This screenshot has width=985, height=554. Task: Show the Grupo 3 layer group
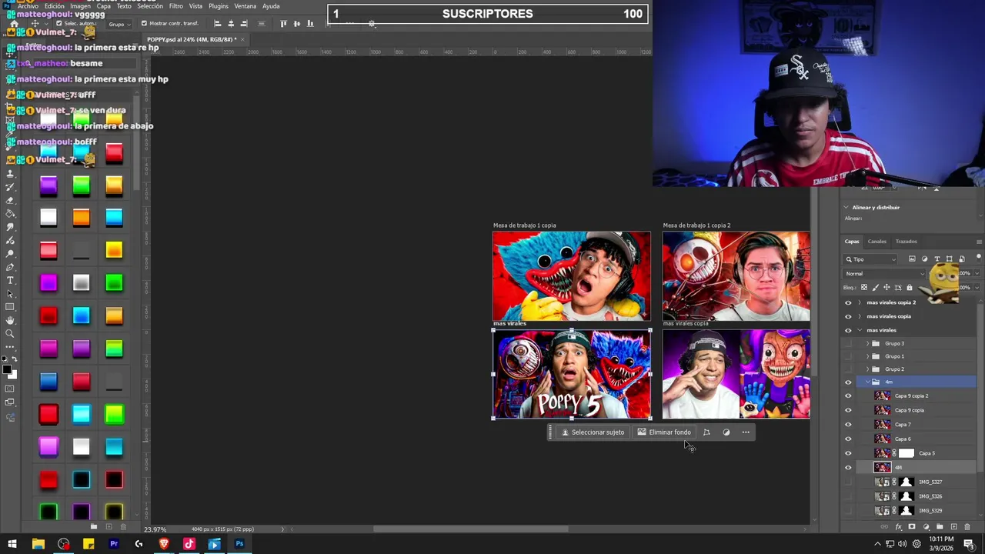848,343
